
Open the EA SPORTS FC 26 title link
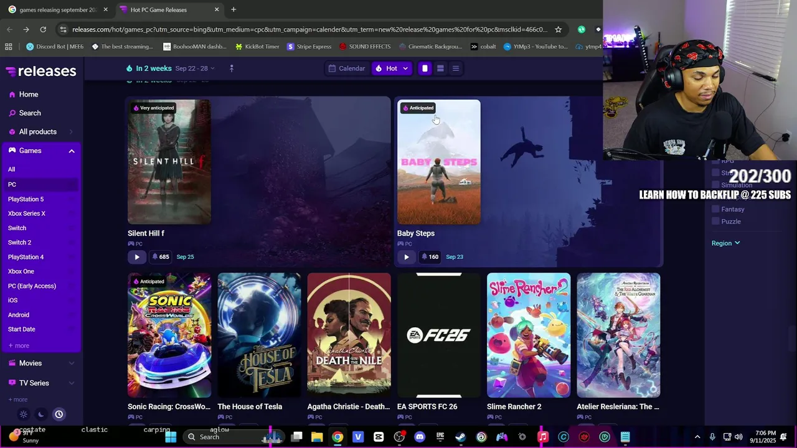(x=427, y=407)
